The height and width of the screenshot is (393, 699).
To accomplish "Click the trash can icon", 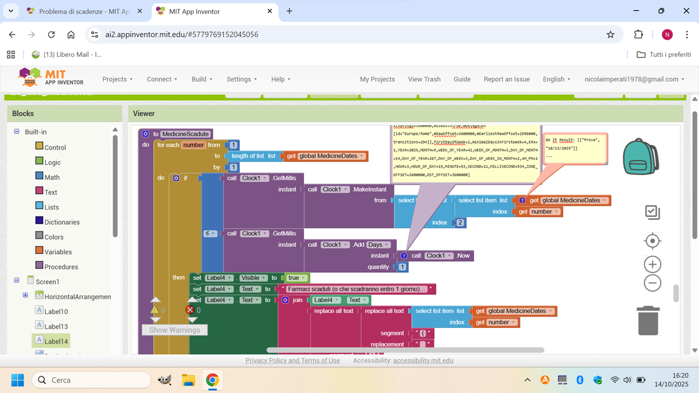I will [648, 320].
